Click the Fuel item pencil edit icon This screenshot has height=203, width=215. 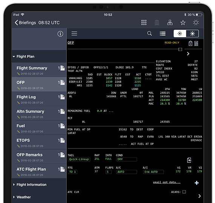coord(18,132)
